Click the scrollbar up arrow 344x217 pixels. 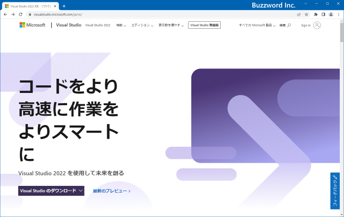(x=342, y=21)
